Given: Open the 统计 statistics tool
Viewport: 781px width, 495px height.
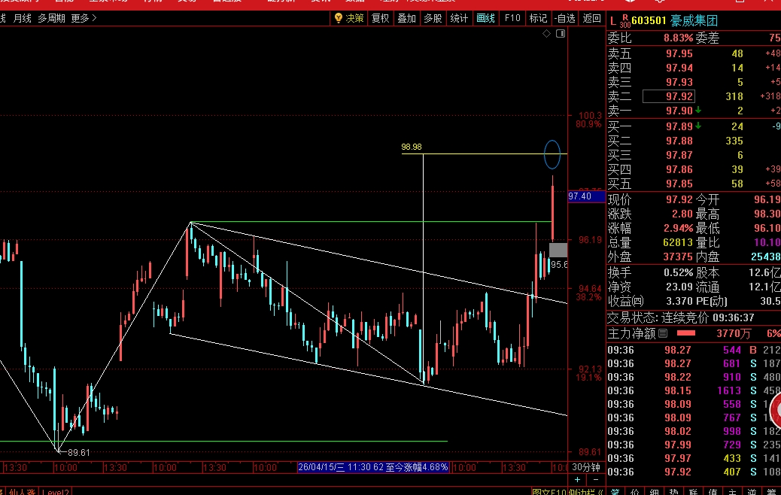Looking at the screenshot, I should (x=459, y=18).
